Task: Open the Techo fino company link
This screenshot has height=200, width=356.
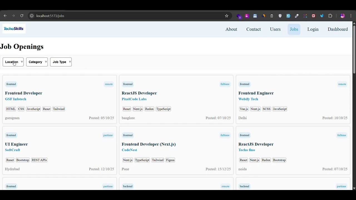Action: pos(246,150)
